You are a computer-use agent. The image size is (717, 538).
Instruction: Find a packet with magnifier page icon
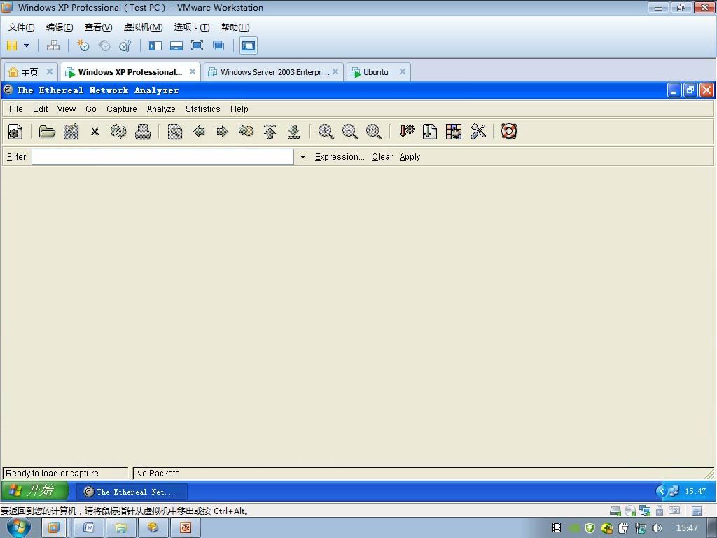[x=174, y=132]
